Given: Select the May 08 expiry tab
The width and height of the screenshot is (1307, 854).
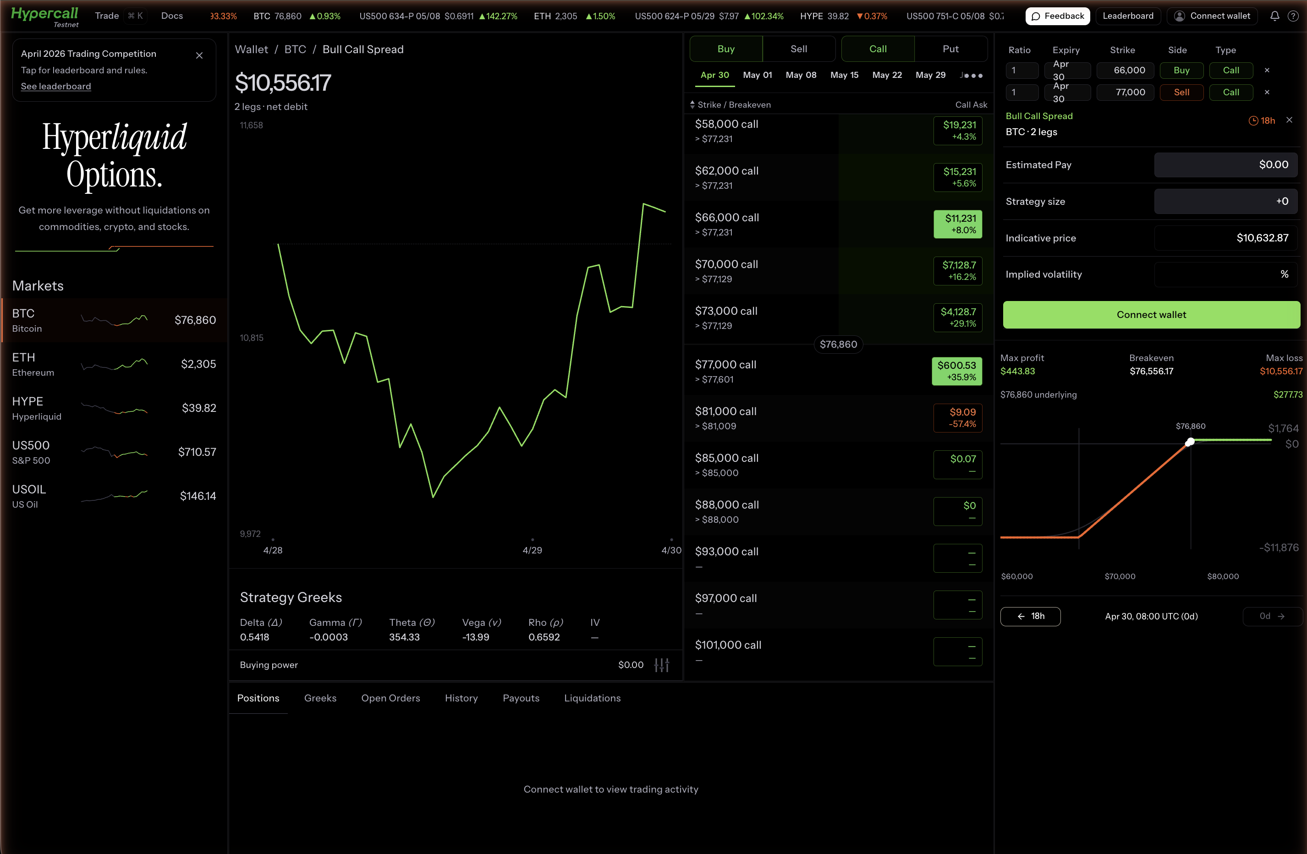Looking at the screenshot, I should (801, 75).
